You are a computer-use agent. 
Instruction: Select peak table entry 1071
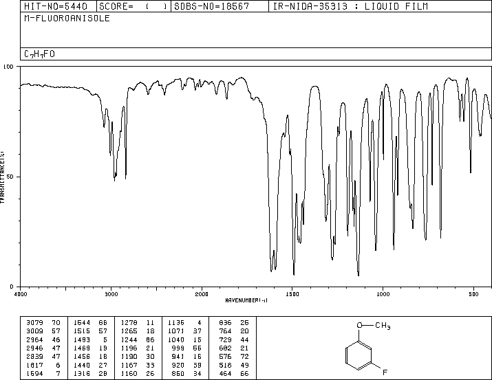[x=184, y=331]
